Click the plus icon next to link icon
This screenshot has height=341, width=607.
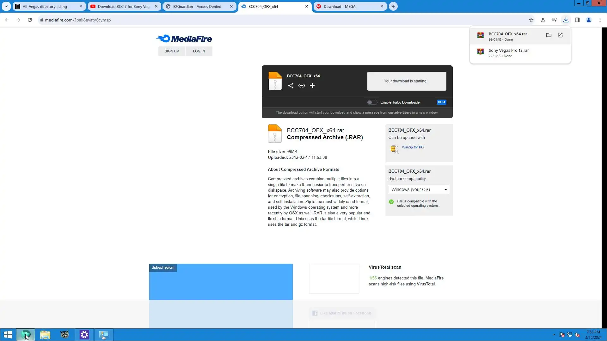[312, 86]
